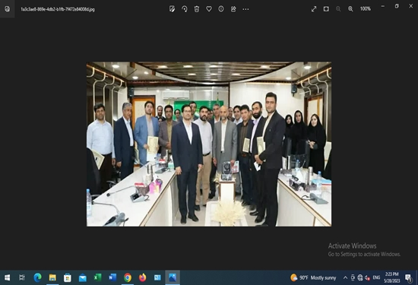The height and width of the screenshot is (285, 418).
Task: Open the share icon in toolbar
Action: click(233, 9)
